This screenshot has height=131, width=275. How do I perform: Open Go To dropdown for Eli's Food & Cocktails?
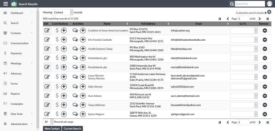coord(244,40)
